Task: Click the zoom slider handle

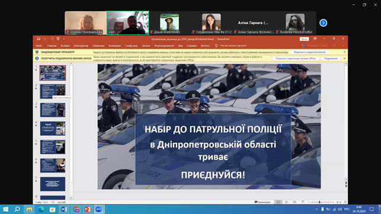Action: point(319,202)
